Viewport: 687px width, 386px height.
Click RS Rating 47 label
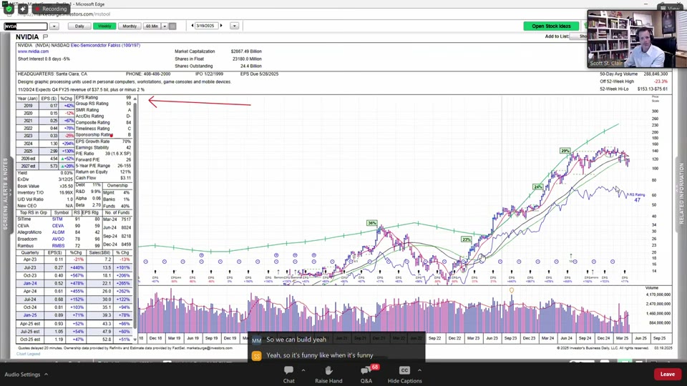(637, 197)
